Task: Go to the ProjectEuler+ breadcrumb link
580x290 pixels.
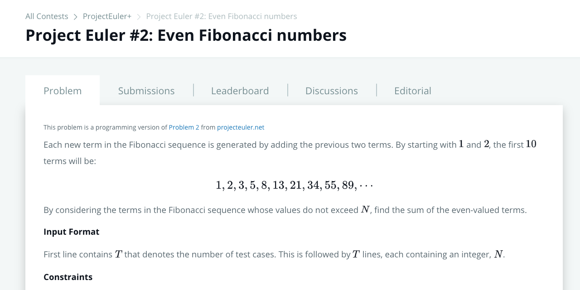Action: pyautogui.click(x=107, y=16)
